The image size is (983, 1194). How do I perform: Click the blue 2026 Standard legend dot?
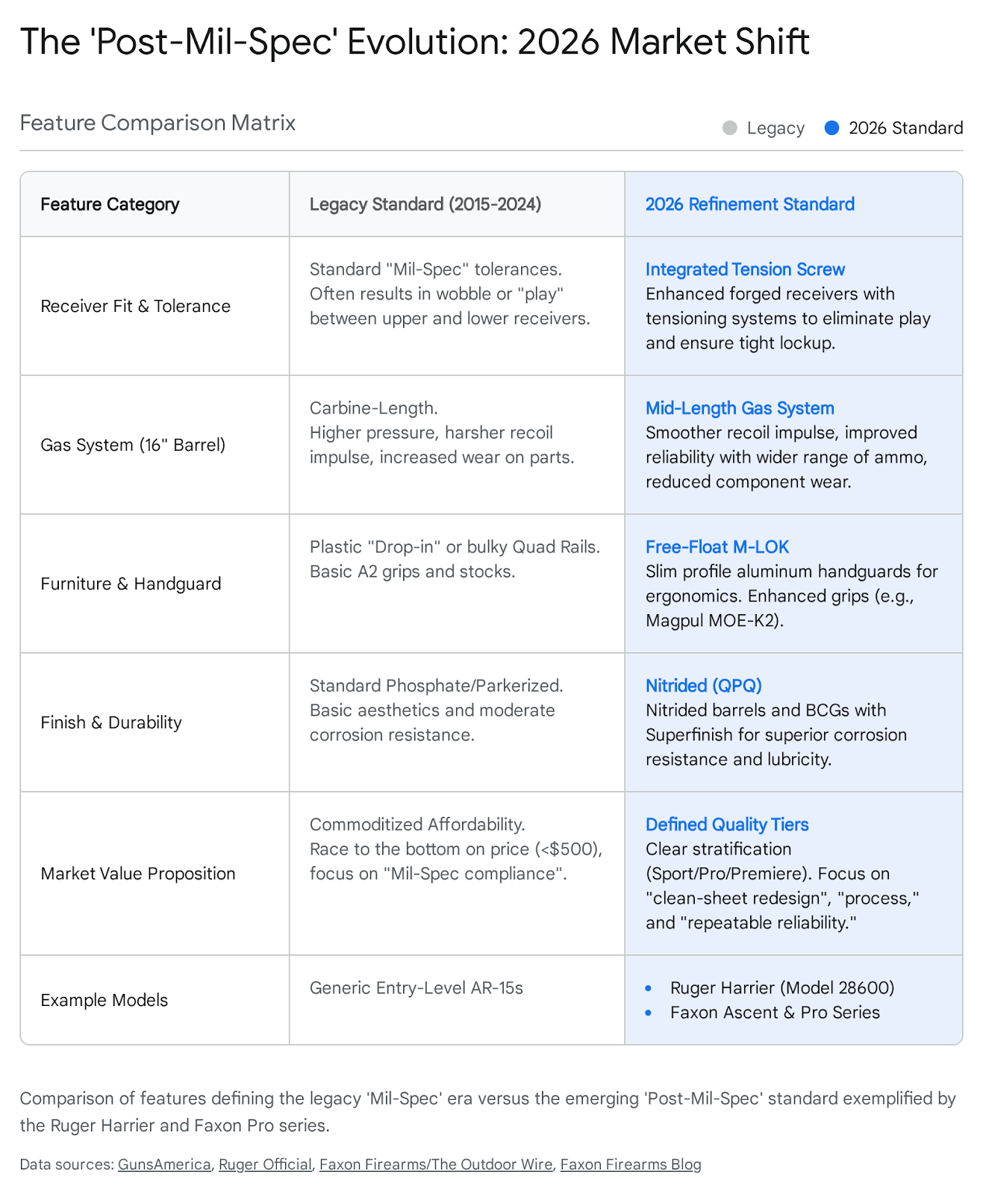[x=831, y=128]
